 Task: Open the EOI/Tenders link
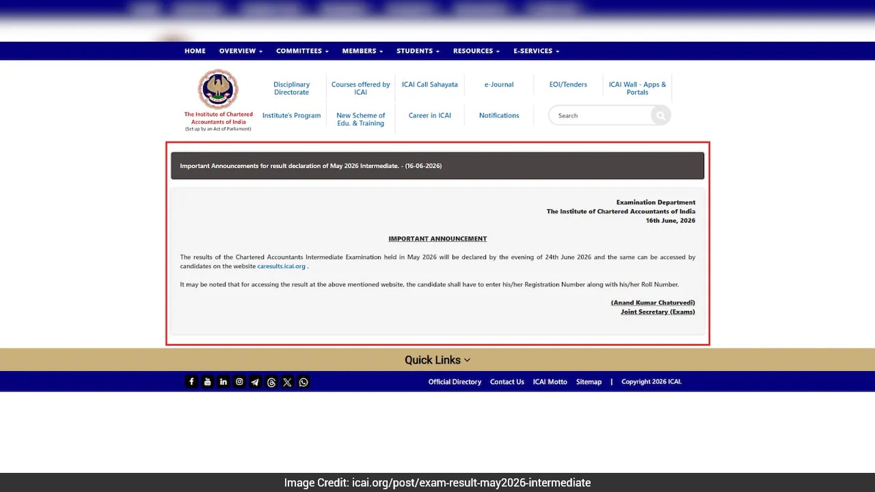568,85
